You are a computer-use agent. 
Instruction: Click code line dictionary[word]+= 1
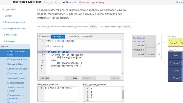tap(69, 63)
